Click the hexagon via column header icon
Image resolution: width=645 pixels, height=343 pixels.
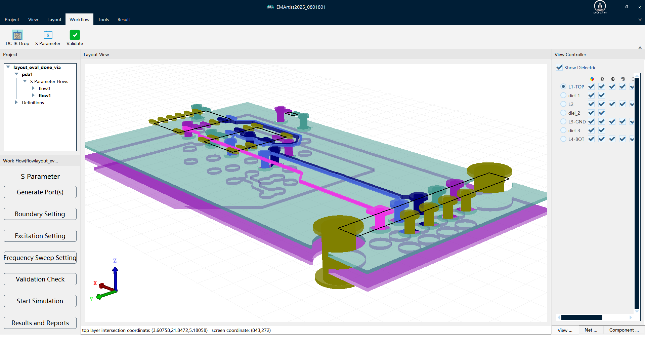pos(612,79)
